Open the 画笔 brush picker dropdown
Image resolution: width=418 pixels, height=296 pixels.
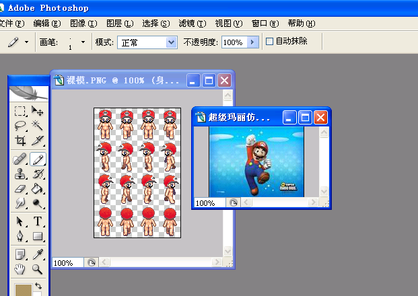tap(83, 42)
